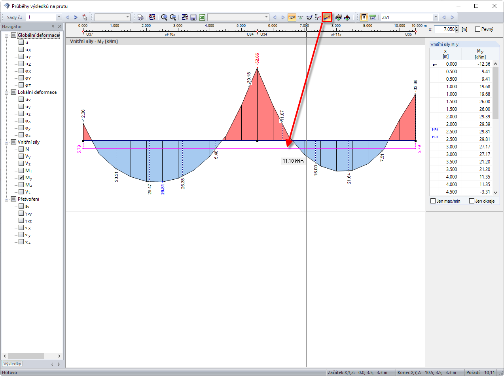Uncheck My under Vnitřní síly
This screenshot has width=504, height=378.
21,178
